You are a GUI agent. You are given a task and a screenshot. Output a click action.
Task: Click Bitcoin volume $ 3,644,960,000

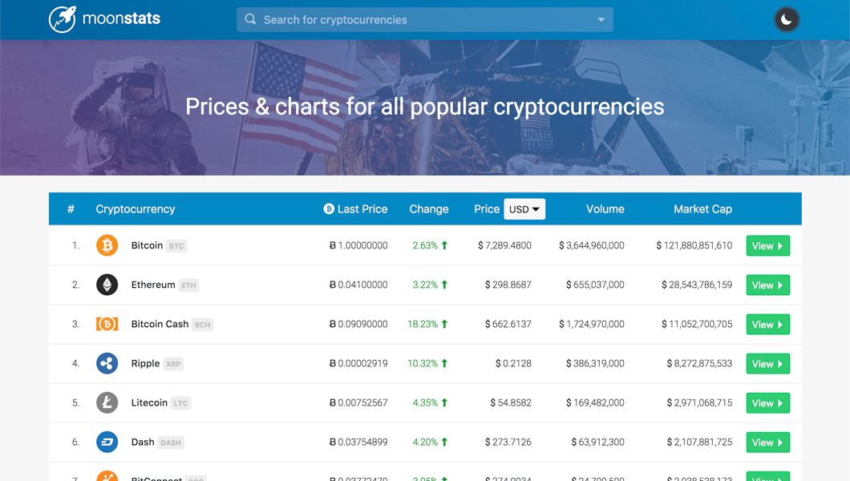(x=592, y=245)
